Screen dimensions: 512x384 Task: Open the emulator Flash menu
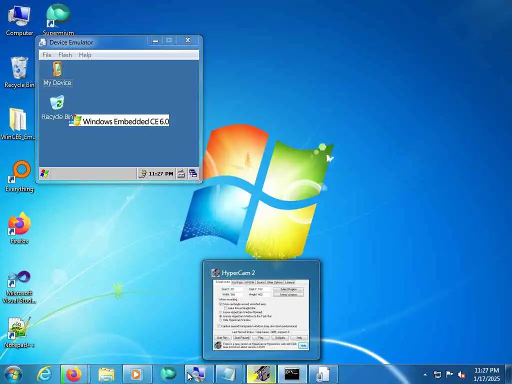[x=65, y=55]
